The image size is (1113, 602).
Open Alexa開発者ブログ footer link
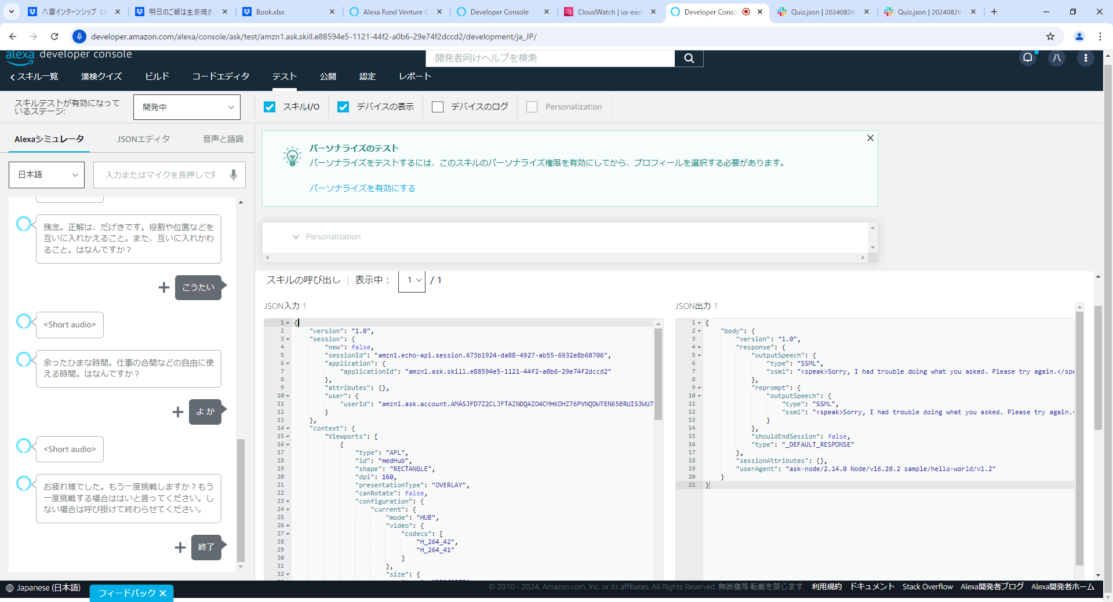click(x=992, y=587)
